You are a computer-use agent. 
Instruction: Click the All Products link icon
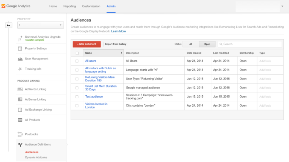pos(20,120)
